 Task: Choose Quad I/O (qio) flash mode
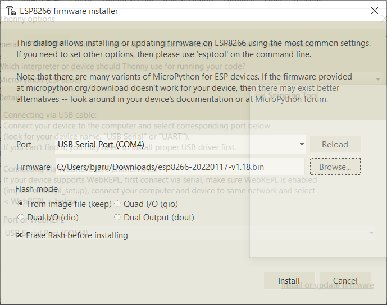(117, 204)
